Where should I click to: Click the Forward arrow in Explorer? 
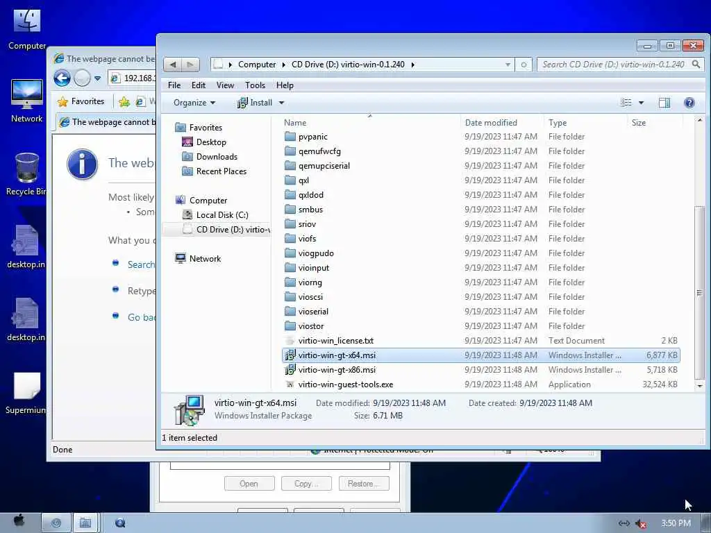(190, 65)
